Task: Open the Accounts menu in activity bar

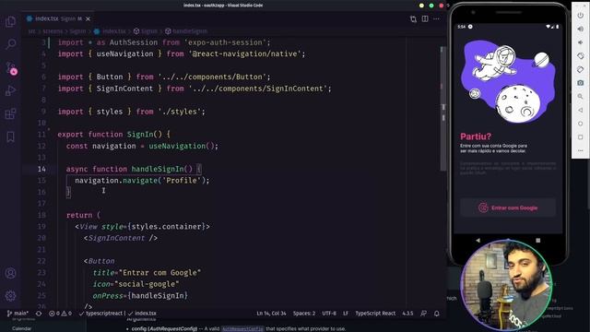Action: pos(10,273)
